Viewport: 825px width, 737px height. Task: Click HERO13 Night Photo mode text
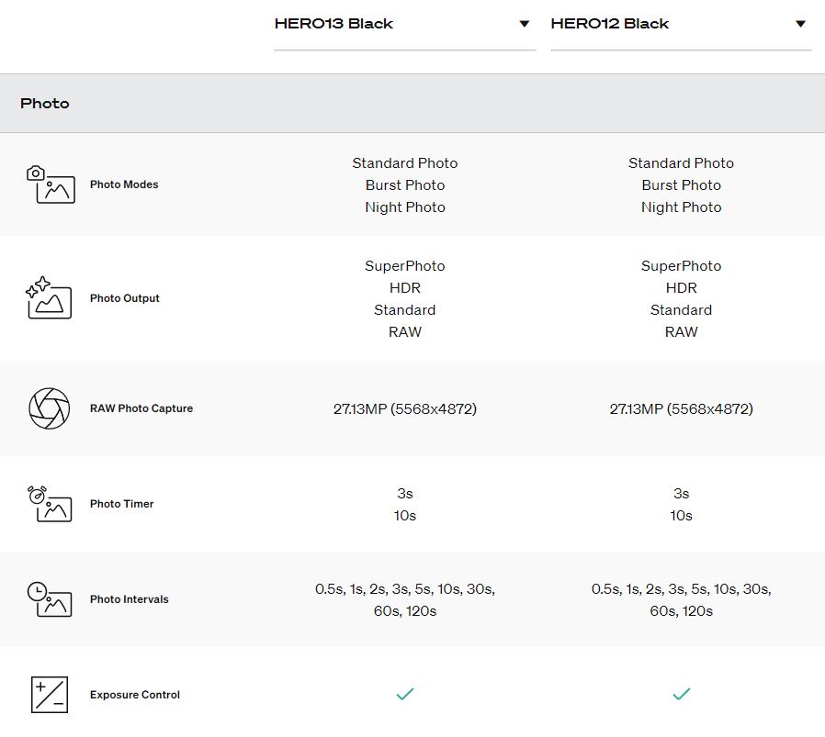coord(405,207)
